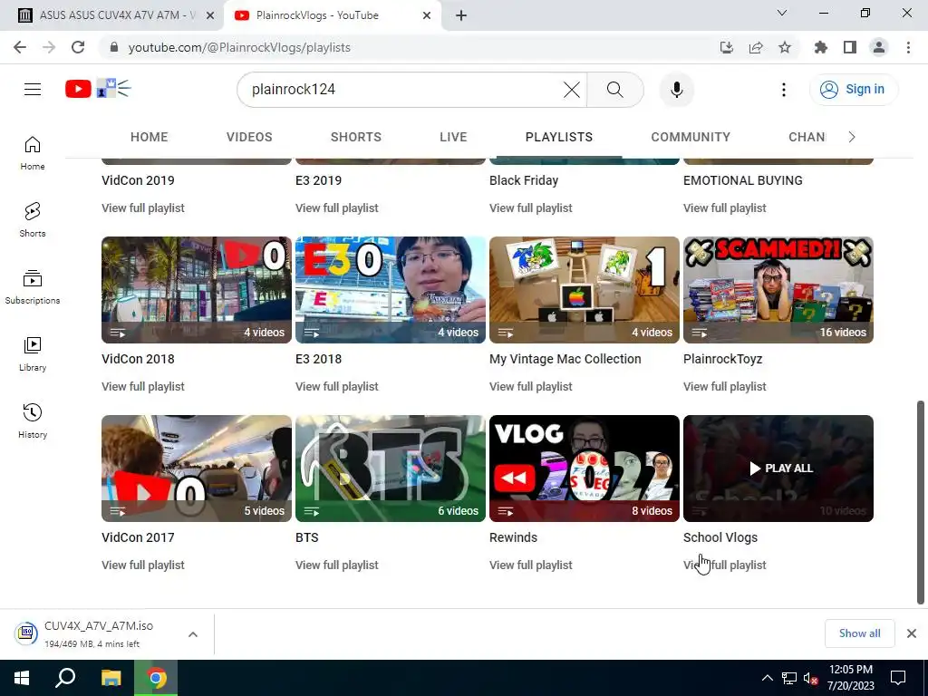Image resolution: width=928 pixels, height=696 pixels.
Task: Open the Chrome extensions puzzle icon
Action: click(x=820, y=47)
